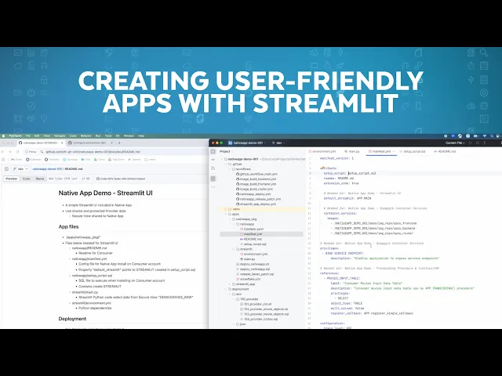Screen dimensions: 502x376
Task: Click the Spotlight search icon in menu bar
Action: pyautogui.click(x=492, y=136)
